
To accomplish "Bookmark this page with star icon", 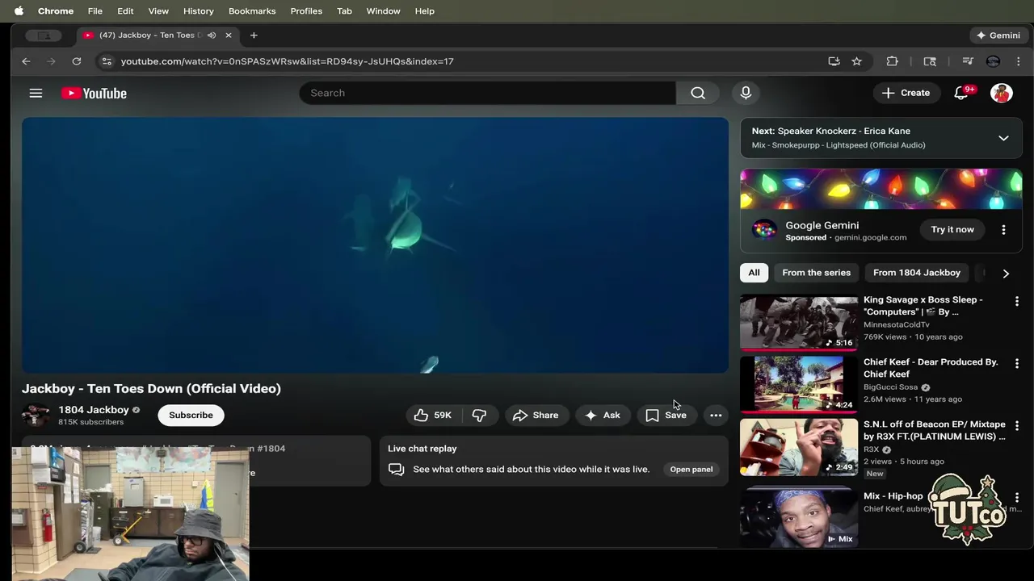I will 856,61.
